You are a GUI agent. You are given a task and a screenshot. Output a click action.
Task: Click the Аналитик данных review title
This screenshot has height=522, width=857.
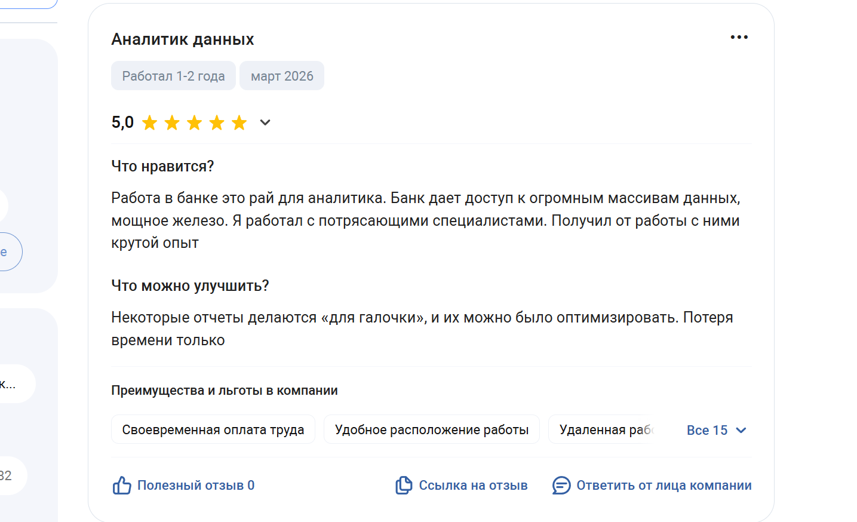pyautogui.click(x=183, y=39)
